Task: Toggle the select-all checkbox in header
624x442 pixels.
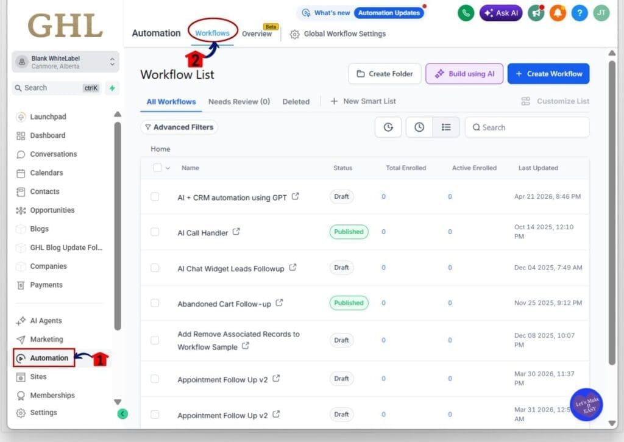Action: [x=157, y=168]
